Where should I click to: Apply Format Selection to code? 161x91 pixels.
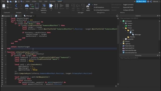tap(44, 7)
